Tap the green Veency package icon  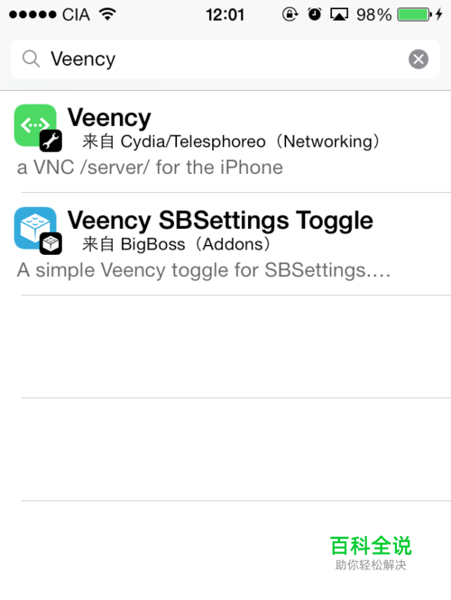point(35,124)
